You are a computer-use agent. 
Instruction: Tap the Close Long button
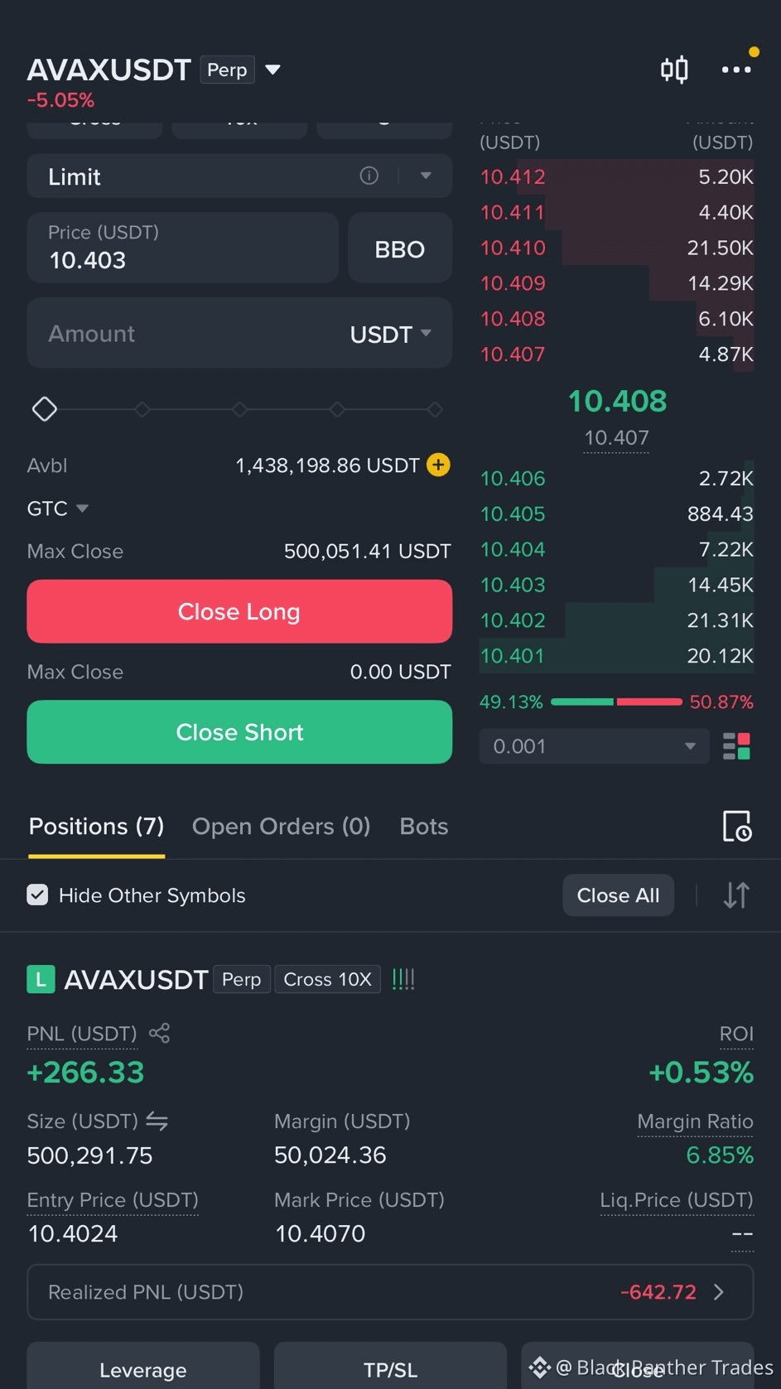(x=239, y=611)
